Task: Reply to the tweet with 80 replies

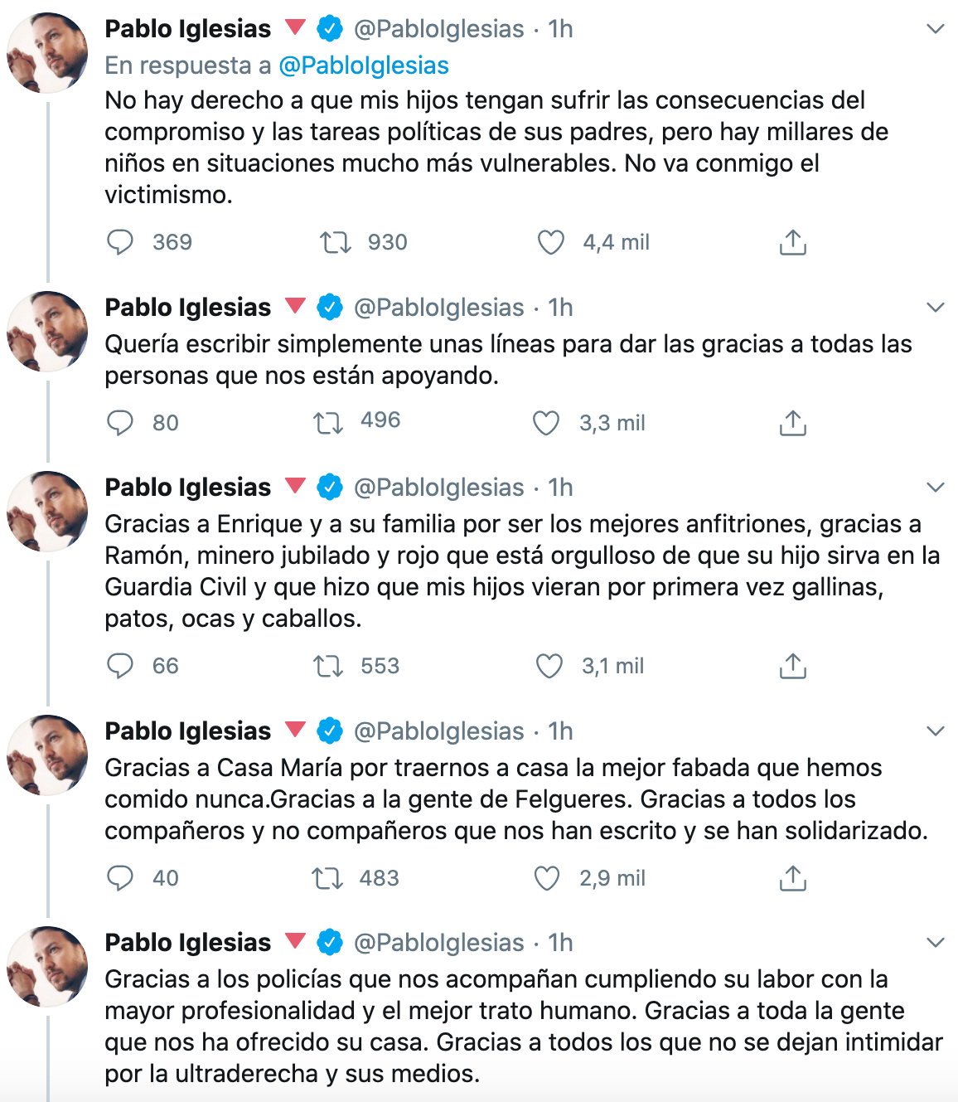Action: click(120, 423)
